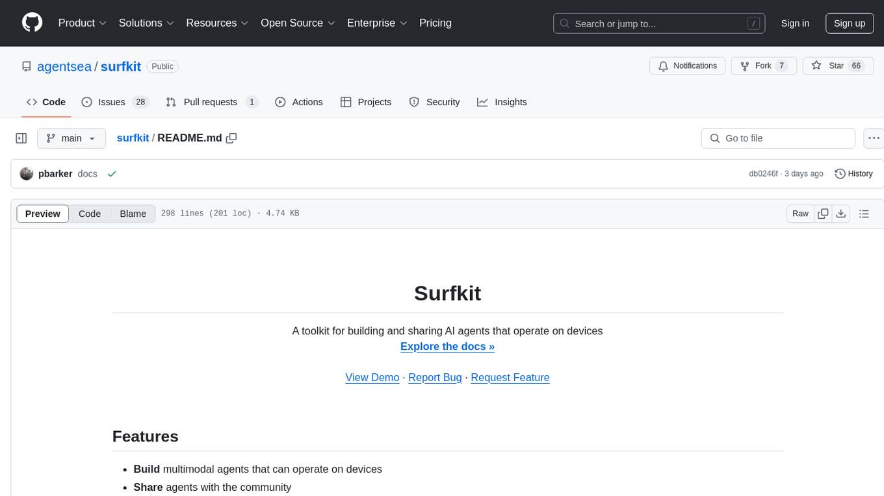Open the Issues tab

point(115,102)
